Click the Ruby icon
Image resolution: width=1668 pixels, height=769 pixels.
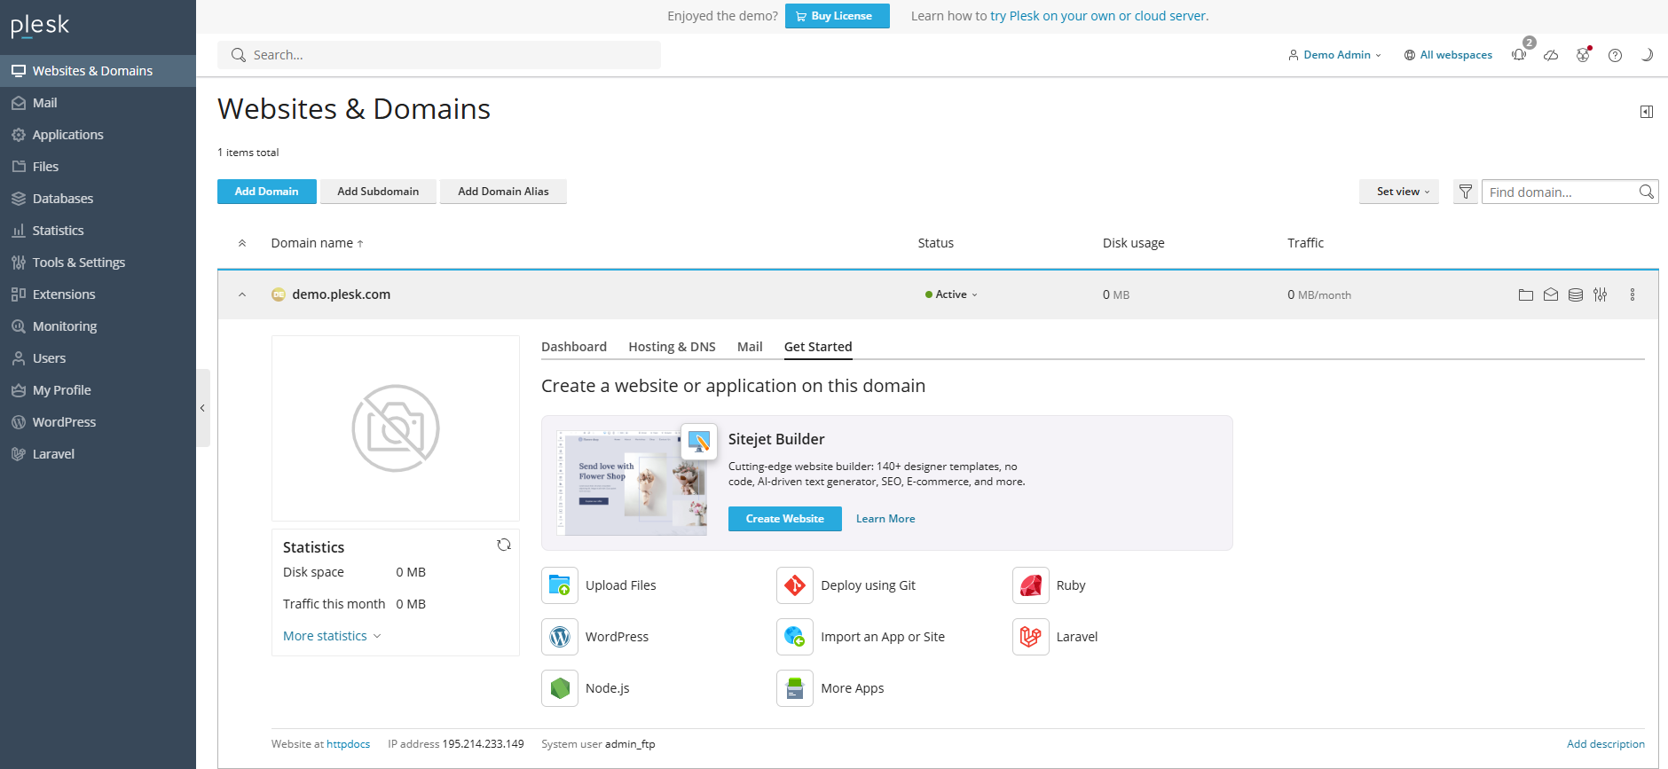1031,585
